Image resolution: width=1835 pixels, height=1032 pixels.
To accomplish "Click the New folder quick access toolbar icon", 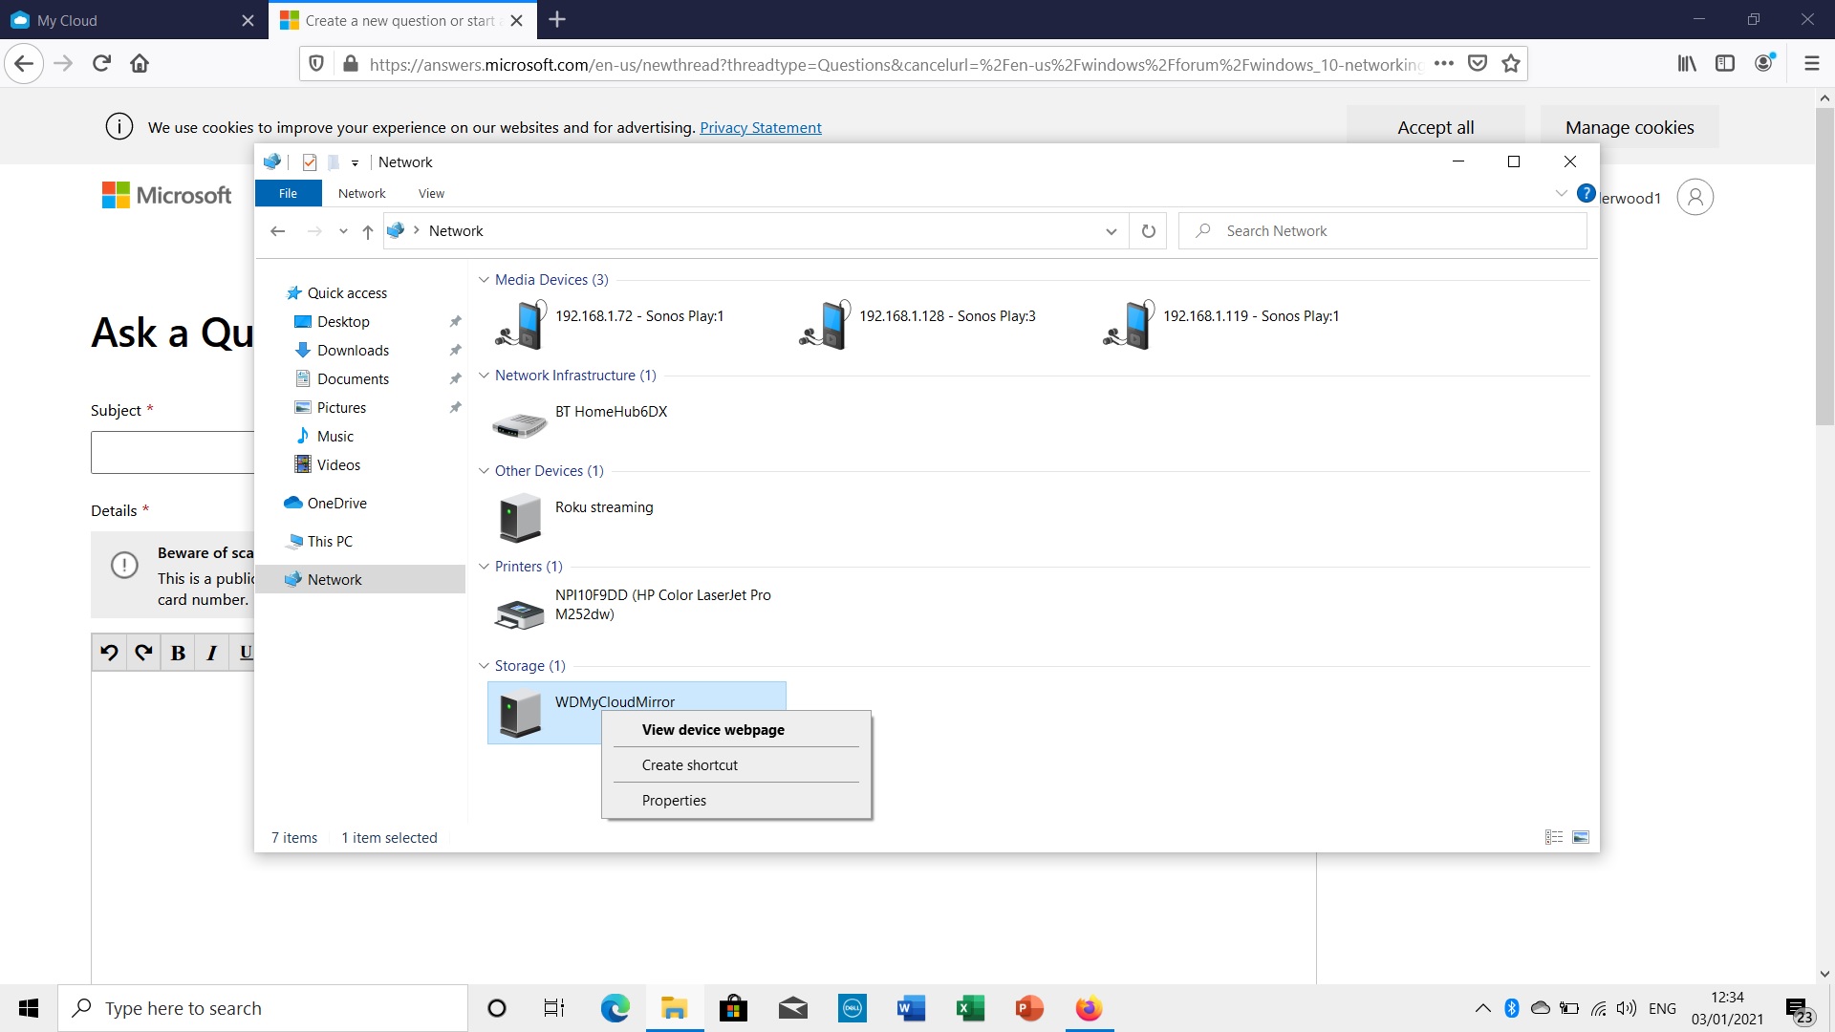I will (334, 162).
